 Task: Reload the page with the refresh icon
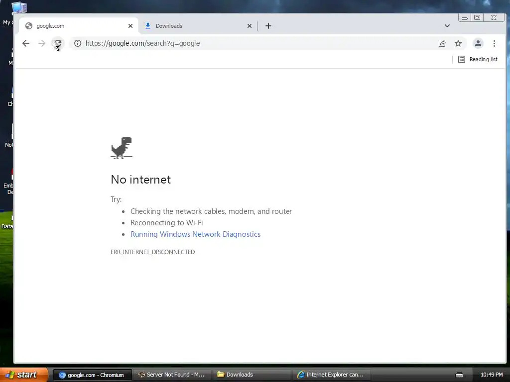coord(58,43)
